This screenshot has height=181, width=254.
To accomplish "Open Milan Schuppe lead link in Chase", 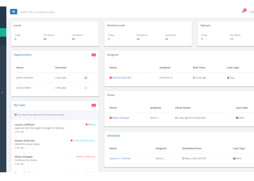I will [x=120, y=118].
